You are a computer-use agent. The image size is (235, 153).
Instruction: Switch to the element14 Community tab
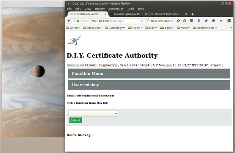(169, 14)
